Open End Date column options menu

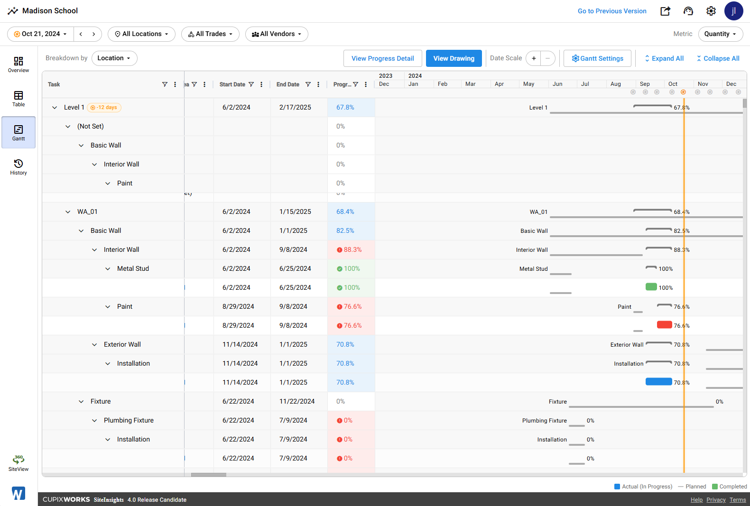tap(318, 84)
